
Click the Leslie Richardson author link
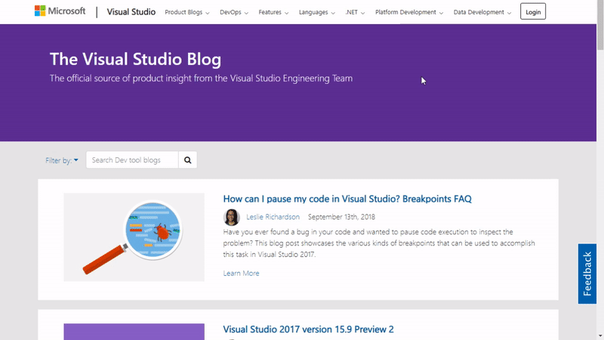click(x=273, y=217)
